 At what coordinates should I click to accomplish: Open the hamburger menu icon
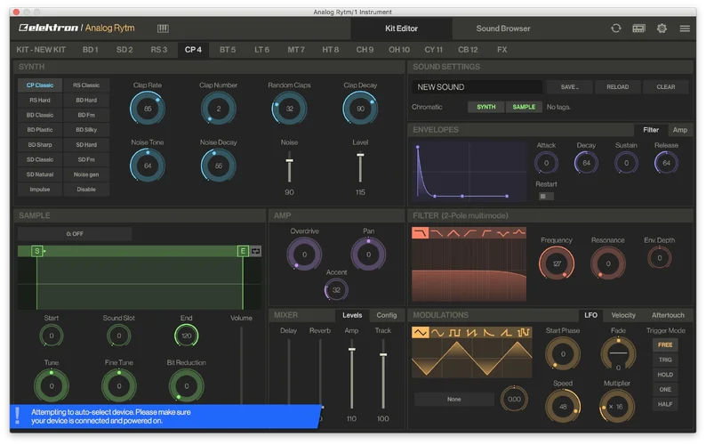685,28
